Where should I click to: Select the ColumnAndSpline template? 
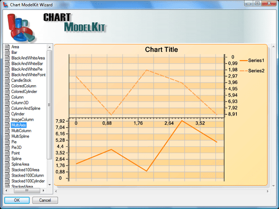(x=26, y=108)
